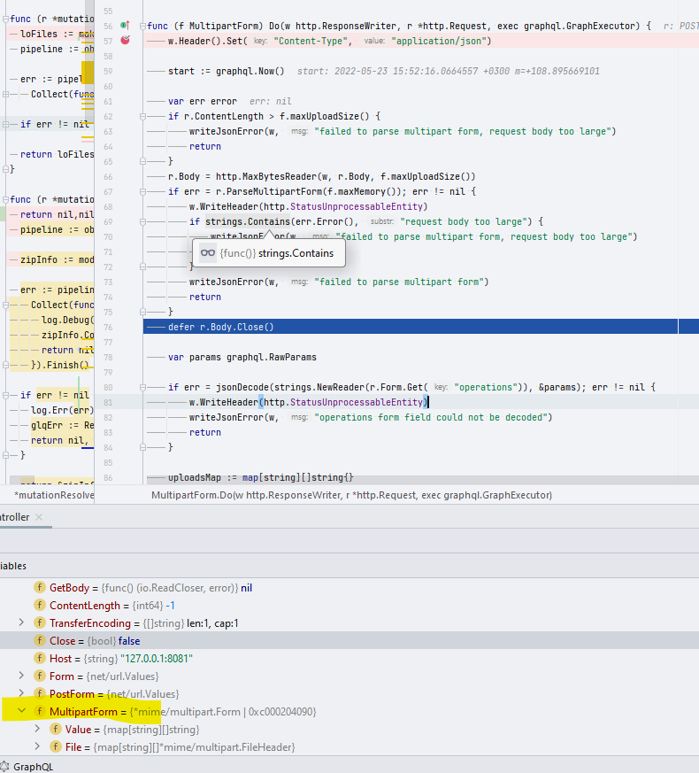This screenshot has height=773, width=699.
Task: Click the field icon next to File variable
Action: coord(55,747)
